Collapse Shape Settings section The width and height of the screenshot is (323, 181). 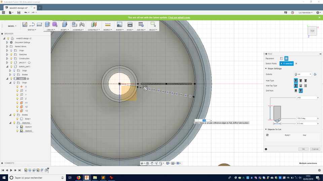pyautogui.click(x=266, y=68)
